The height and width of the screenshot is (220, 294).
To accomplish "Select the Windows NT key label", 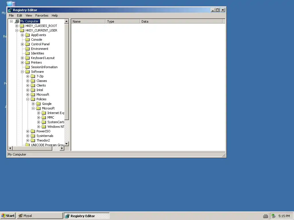I will point(56,127).
